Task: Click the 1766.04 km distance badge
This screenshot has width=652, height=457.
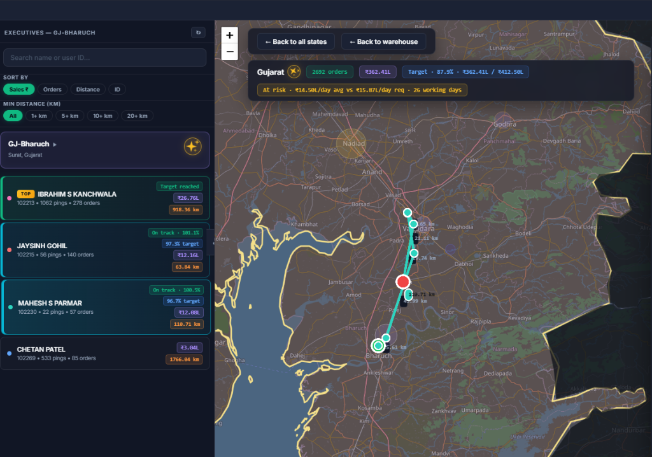Action: (x=184, y=359)
